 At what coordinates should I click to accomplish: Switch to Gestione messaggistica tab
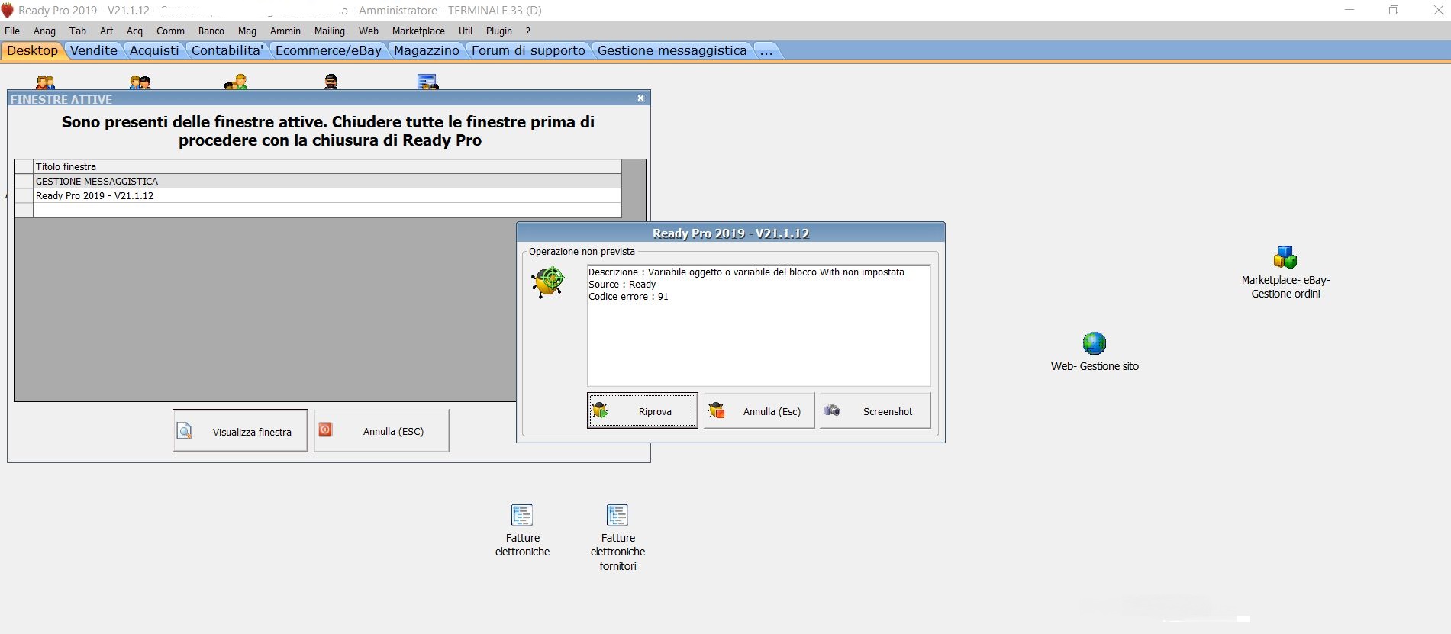(x=672, y=50)
